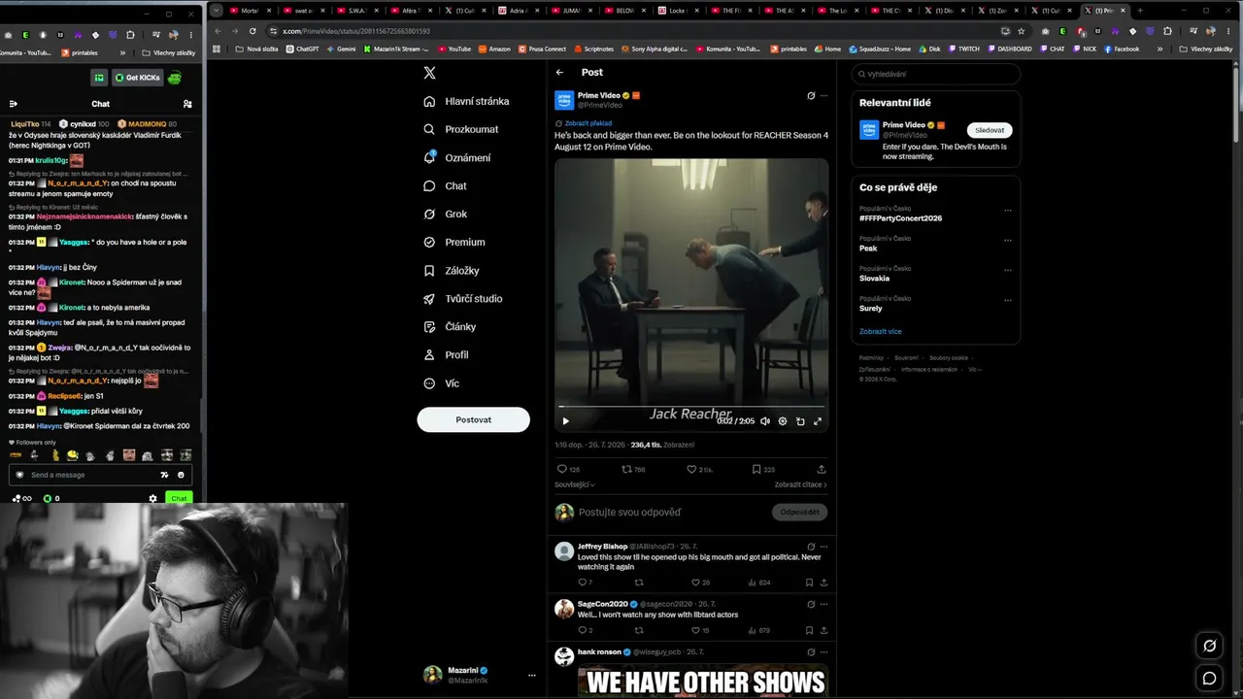
Task: Bookmark this page with star icon
Action: click(1021, 31)
